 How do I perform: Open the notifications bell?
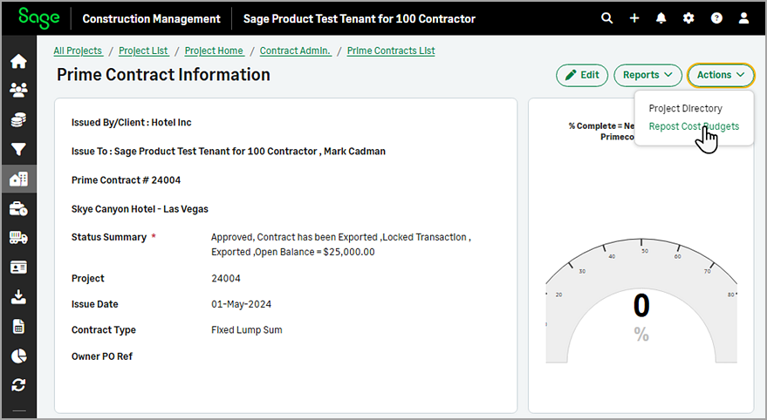tap(661, 18)
